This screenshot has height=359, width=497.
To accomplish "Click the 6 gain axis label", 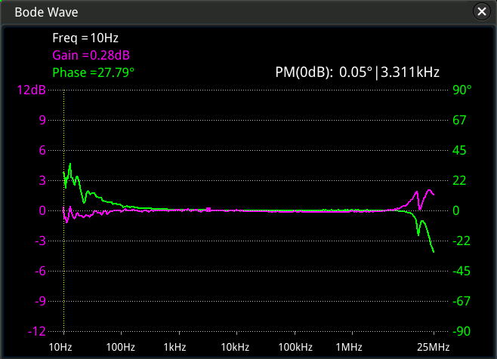I will click(x=42, y=150).
